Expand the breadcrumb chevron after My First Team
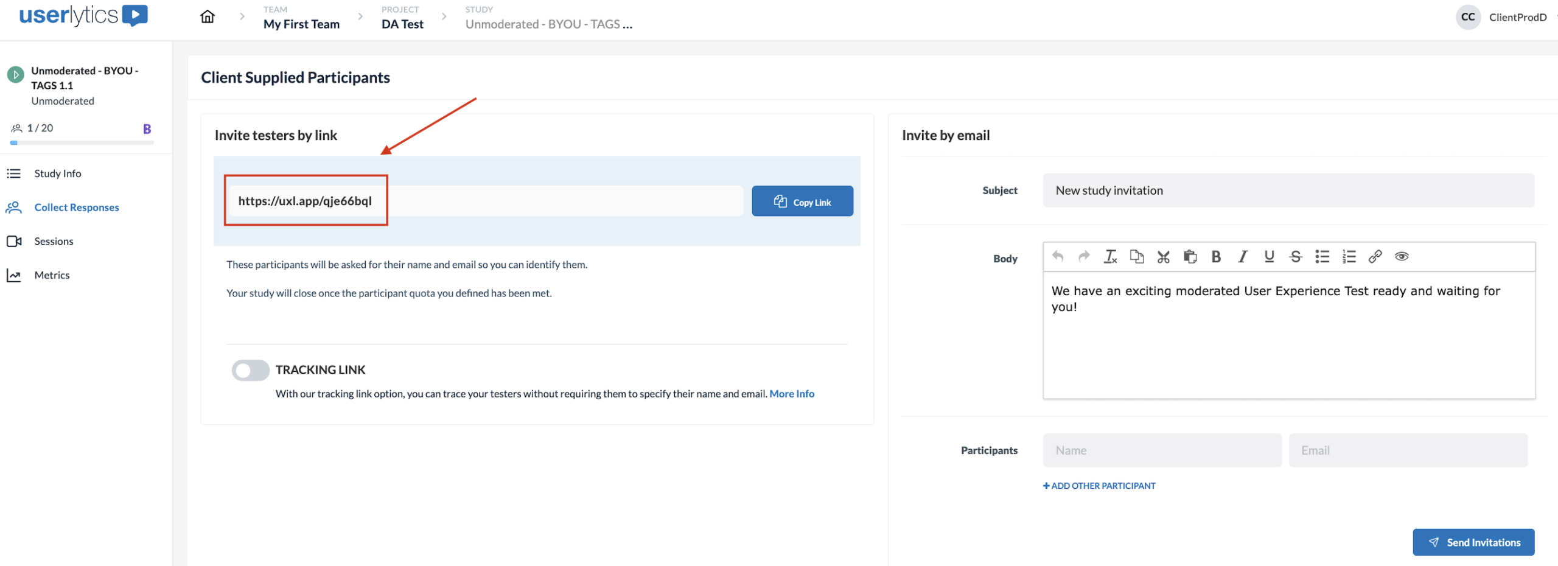Image resolution: width=1558 pixels, height=566 pixels. coord(360,16)
